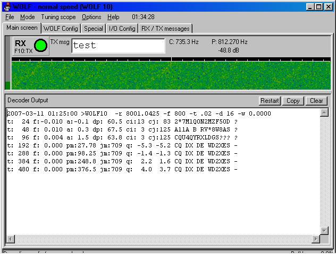Select the t: 384 decoder output line

pos(122,161)
